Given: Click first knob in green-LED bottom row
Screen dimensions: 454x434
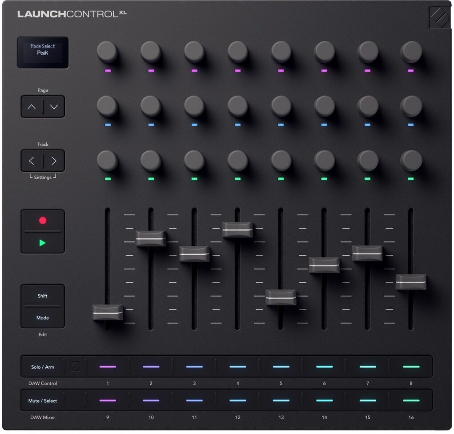Looking at the screenshot, I should click(x=108, y=161).
